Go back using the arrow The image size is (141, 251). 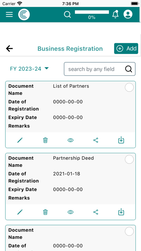pyautogui.click(x=9, y=48)
